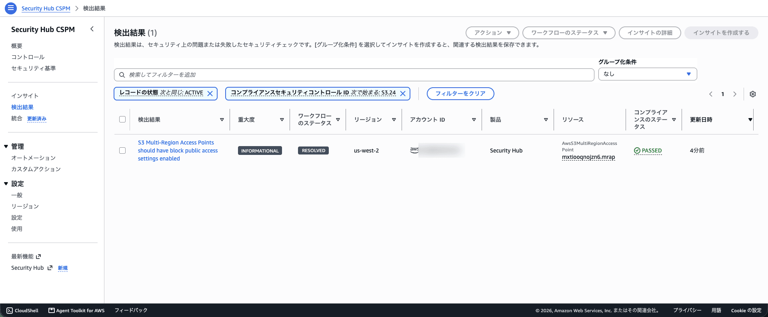
Task: Click the 4分前 updated time cell
Action: click(x=697, y=150)
